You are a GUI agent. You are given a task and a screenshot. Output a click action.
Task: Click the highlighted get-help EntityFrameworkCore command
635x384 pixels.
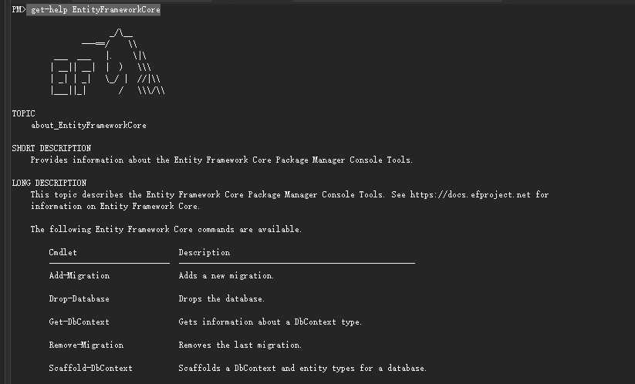(96, 9)
